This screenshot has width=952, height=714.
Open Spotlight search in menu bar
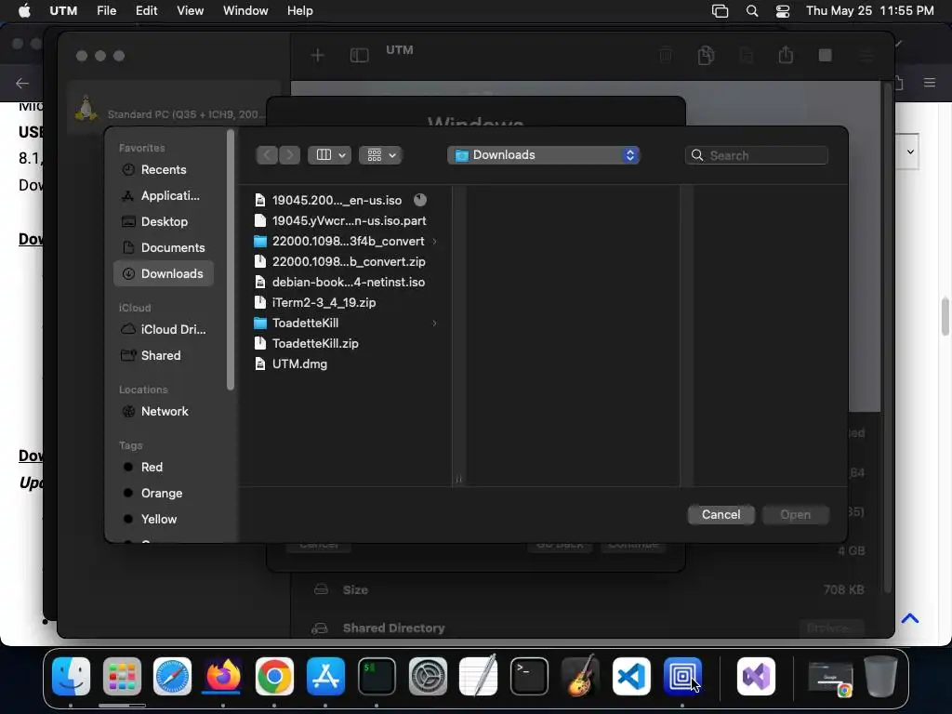tap(752, 11)
